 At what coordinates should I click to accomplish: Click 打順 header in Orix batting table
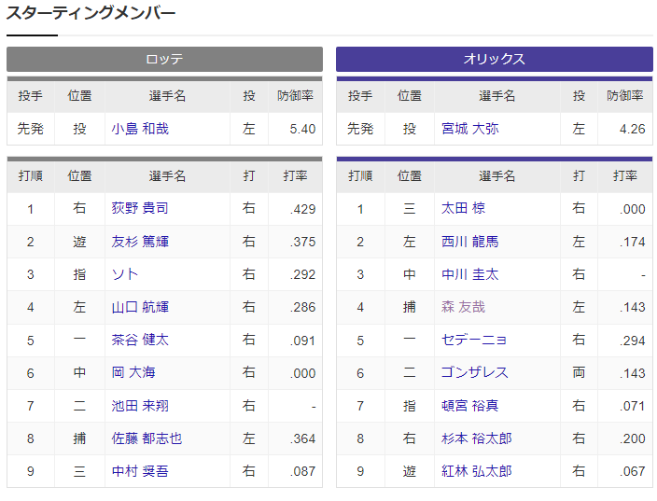[360, 176]
